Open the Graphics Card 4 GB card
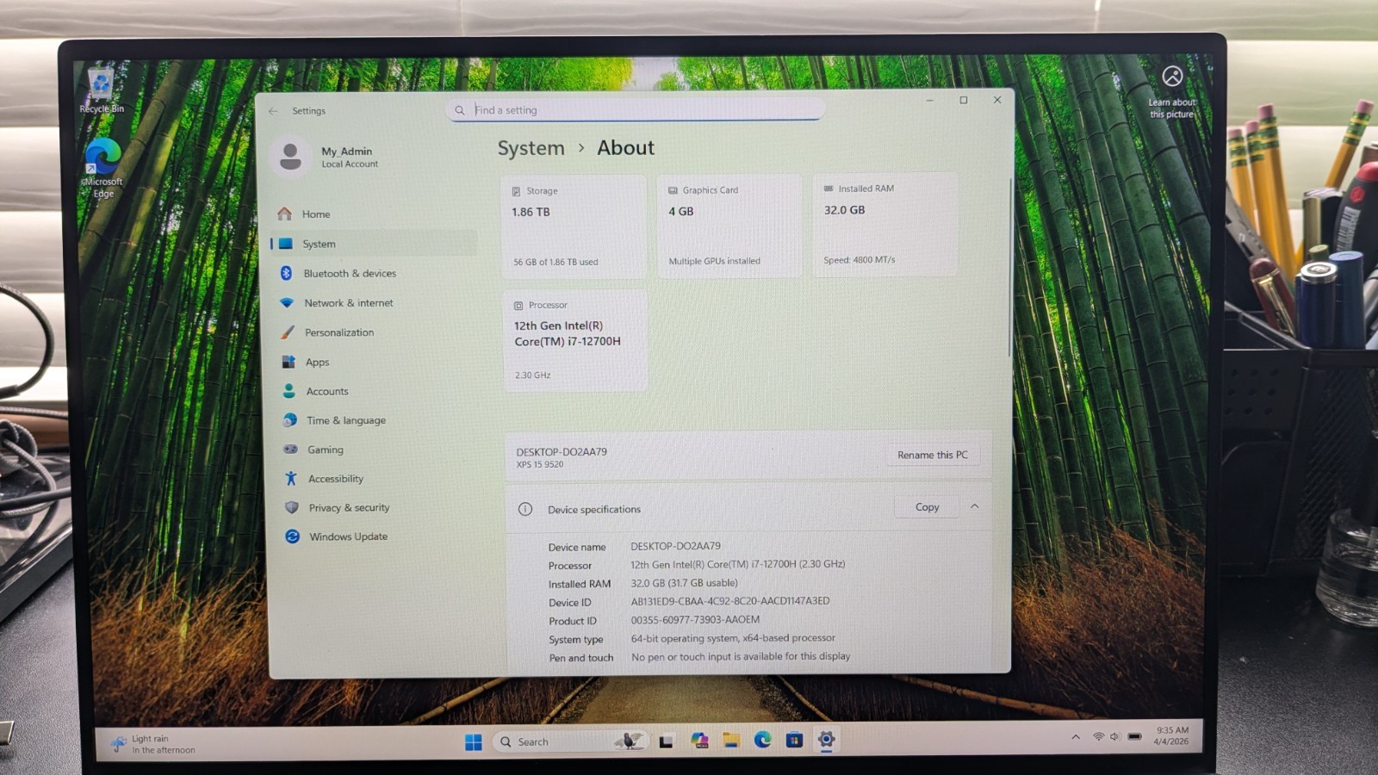 tap(729, 226)
